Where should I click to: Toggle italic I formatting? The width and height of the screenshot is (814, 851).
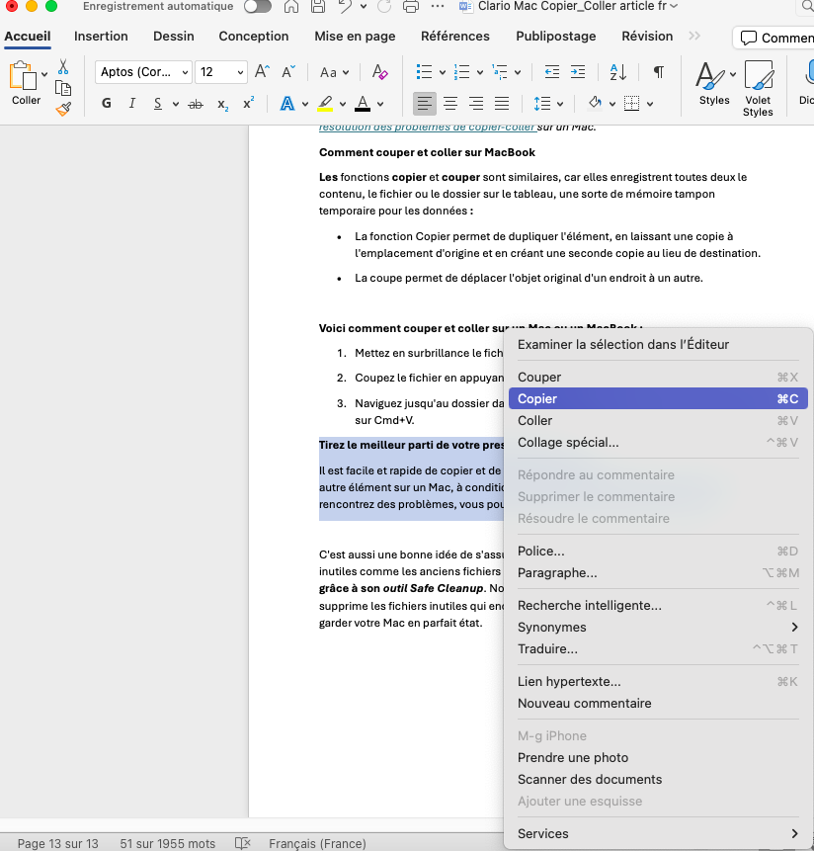point(131,103)
